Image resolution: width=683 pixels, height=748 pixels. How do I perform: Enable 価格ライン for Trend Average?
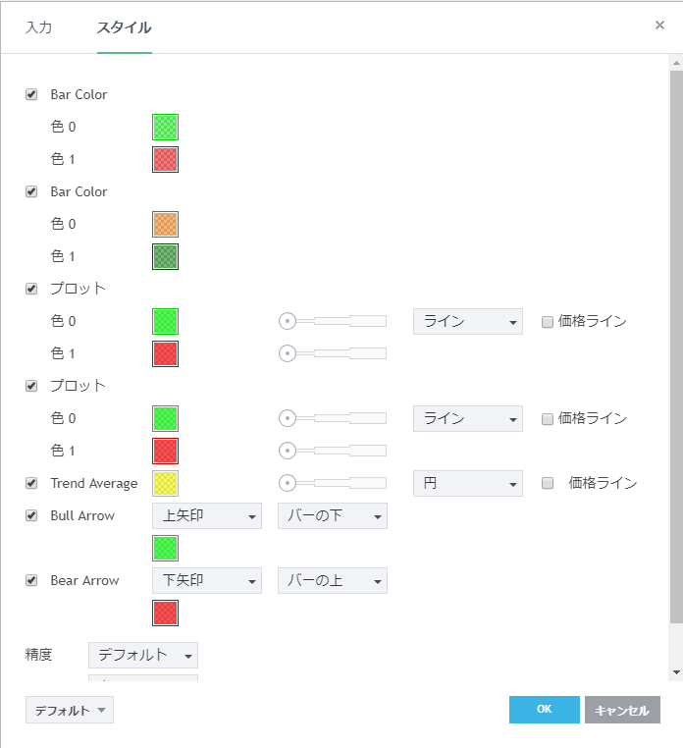click(549, 483)
